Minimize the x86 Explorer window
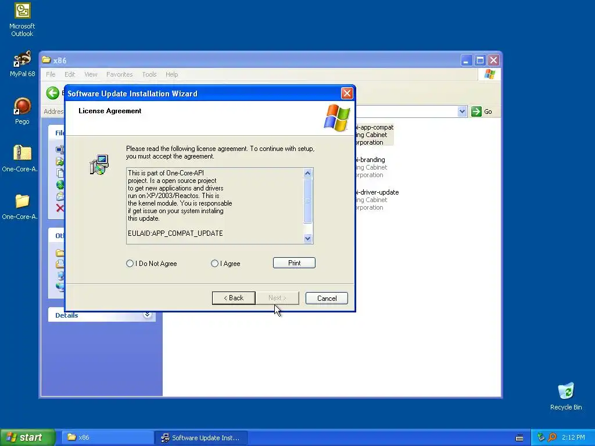Image resolution: width=595 pixels, height=446 pixels. [x=467, y=60]
